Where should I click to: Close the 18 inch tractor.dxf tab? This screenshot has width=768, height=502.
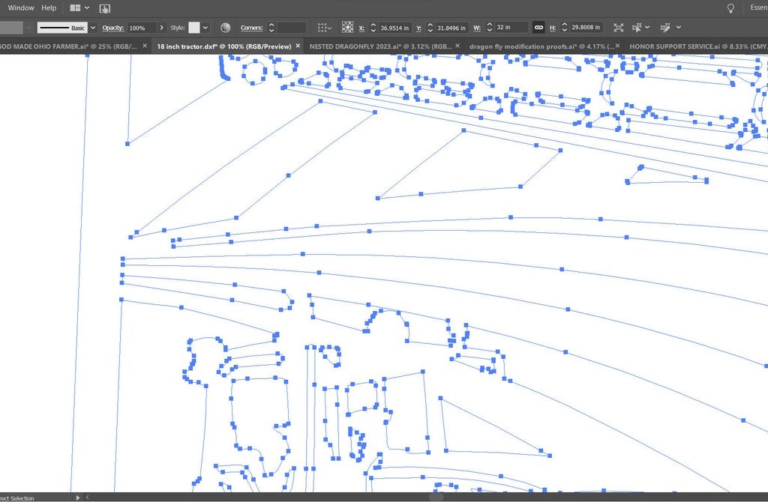(298, 46)
